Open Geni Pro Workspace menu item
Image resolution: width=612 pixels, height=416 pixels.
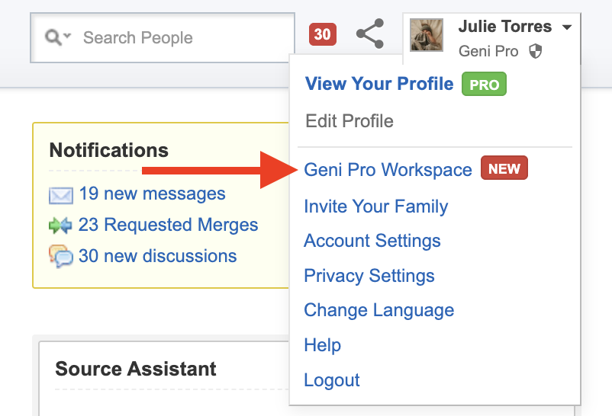click(x=388, y=170)
